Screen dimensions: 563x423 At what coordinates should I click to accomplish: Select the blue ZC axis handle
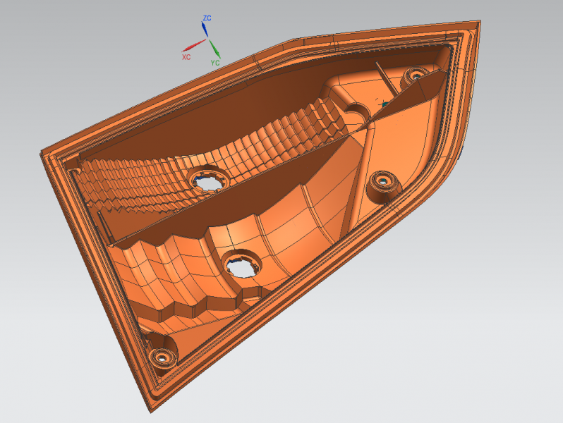[x=205, y=30]
